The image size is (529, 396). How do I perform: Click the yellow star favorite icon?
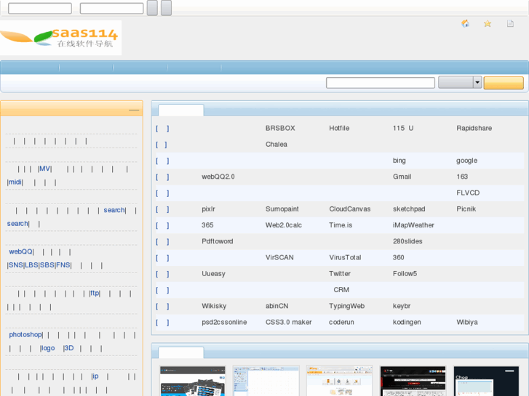pyautogui.click(x=488, y=24)
